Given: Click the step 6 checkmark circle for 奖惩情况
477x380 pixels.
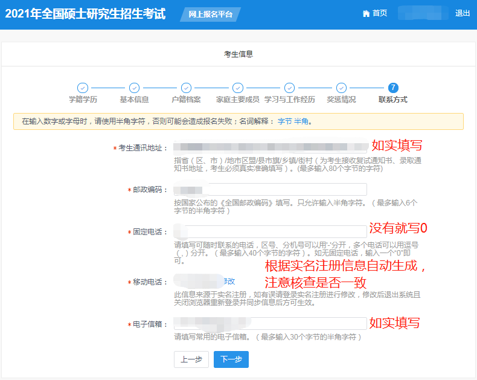Looking at the screenshot, I should 341,88.
